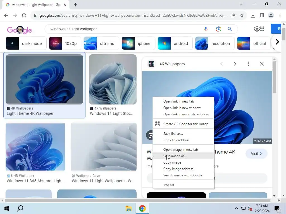Click the Visit button
The image size is (286, 214).
coord(256,154)
